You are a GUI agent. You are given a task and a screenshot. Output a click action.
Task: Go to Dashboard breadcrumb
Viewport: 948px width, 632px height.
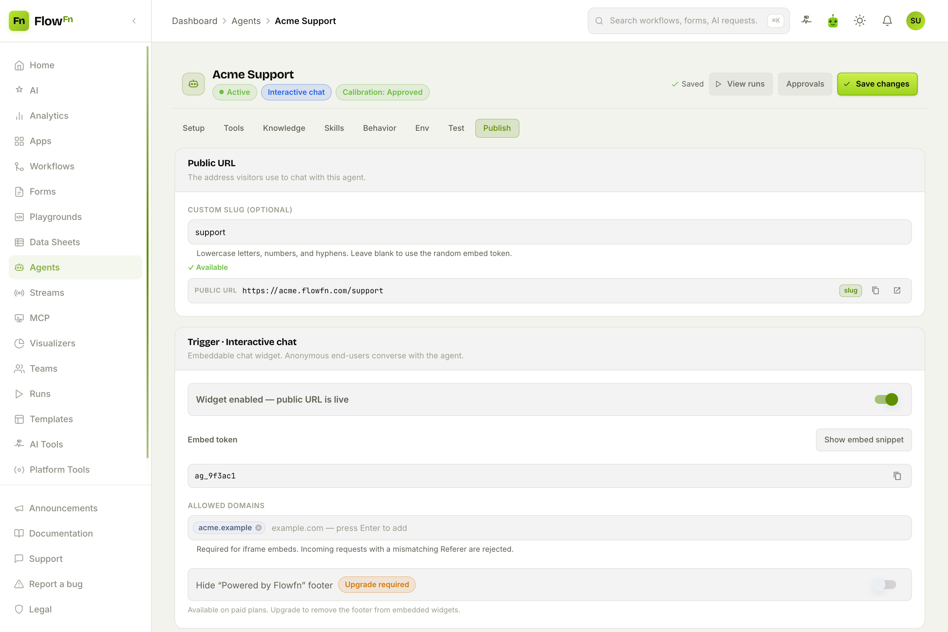coord(195,21)
